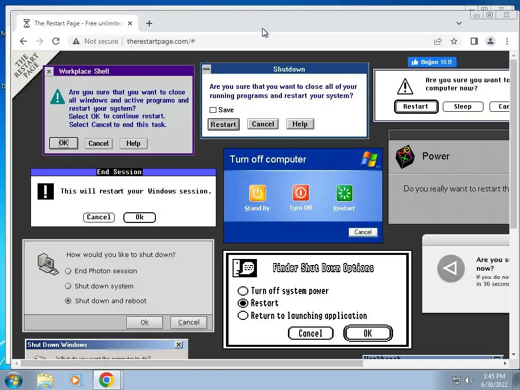This screenshot has height=390, width=520.
Task: Click the browser Forward arrow
Action: (40, 41)
